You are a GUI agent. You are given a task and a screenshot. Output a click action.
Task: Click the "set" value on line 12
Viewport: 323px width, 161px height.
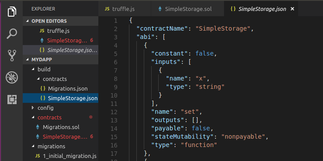[x=190, y=112]
